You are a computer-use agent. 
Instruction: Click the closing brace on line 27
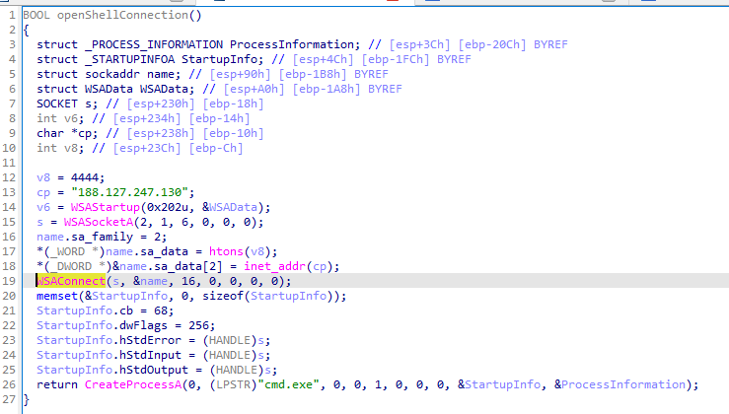(x=26, y=399)
